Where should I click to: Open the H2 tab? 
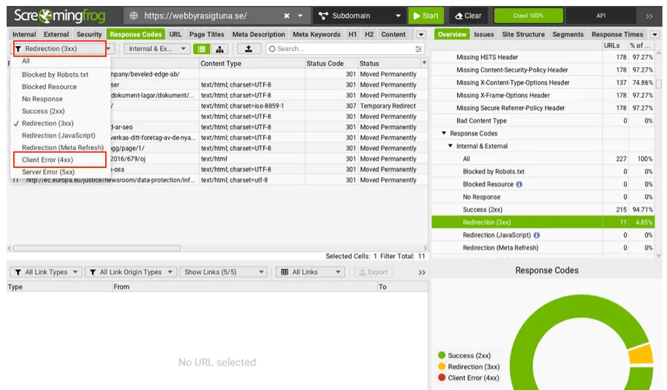[369, 34]
